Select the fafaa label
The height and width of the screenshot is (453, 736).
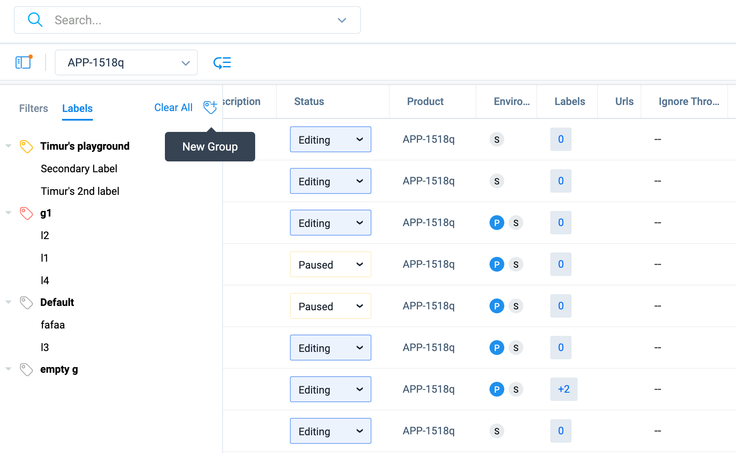click(x=53, y=325)
